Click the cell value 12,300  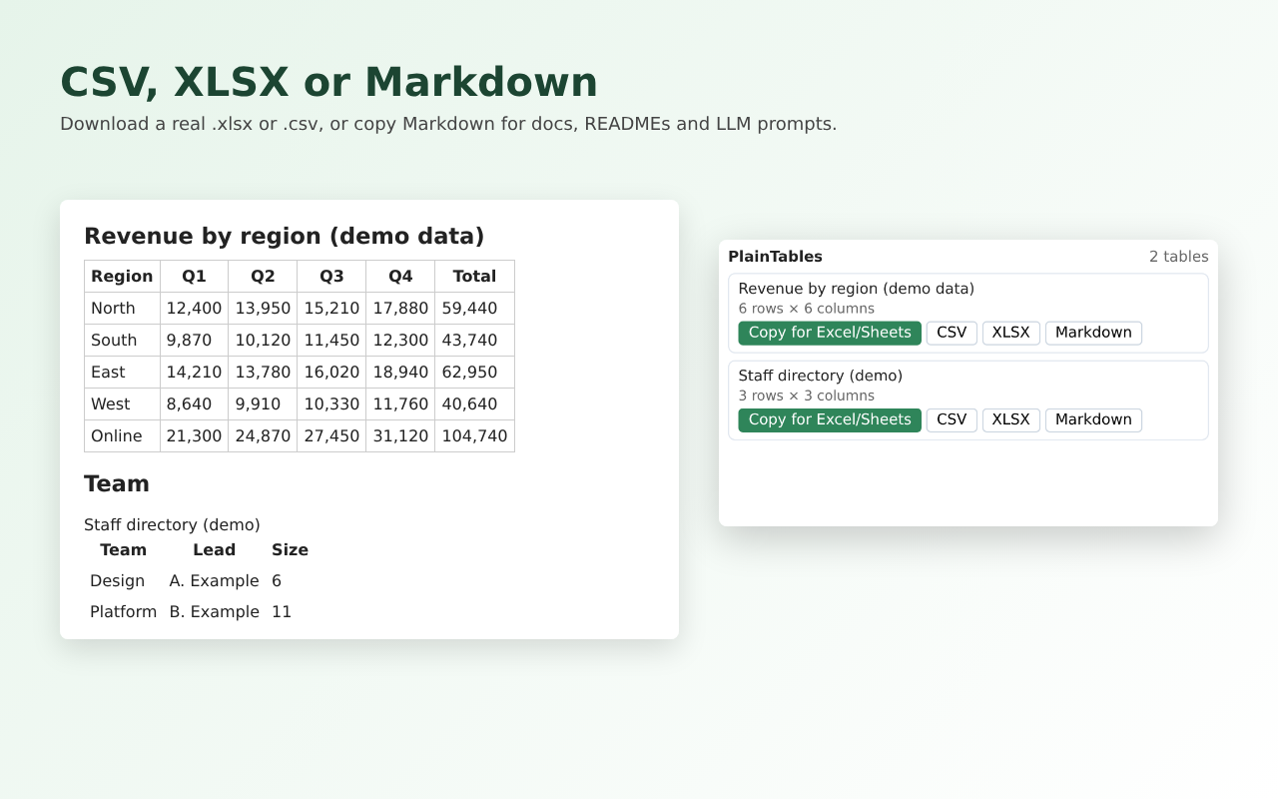[400, 341]
